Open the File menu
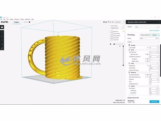Screen dimensions: 161x121 [1, 19]
